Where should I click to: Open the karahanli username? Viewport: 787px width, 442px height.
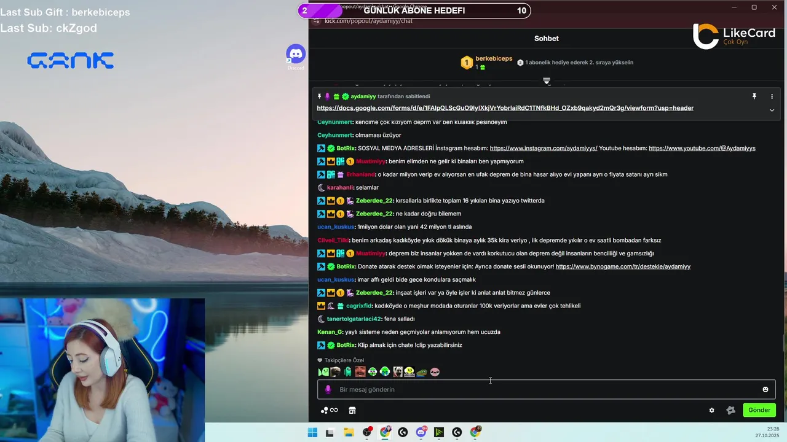(x=340, y=187)
